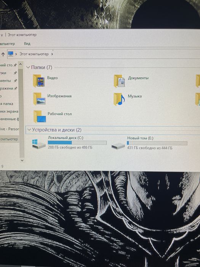Screen dimensions: 200x267
Task: Click the Новый том (E:) label
Action: tap(140, 138)
